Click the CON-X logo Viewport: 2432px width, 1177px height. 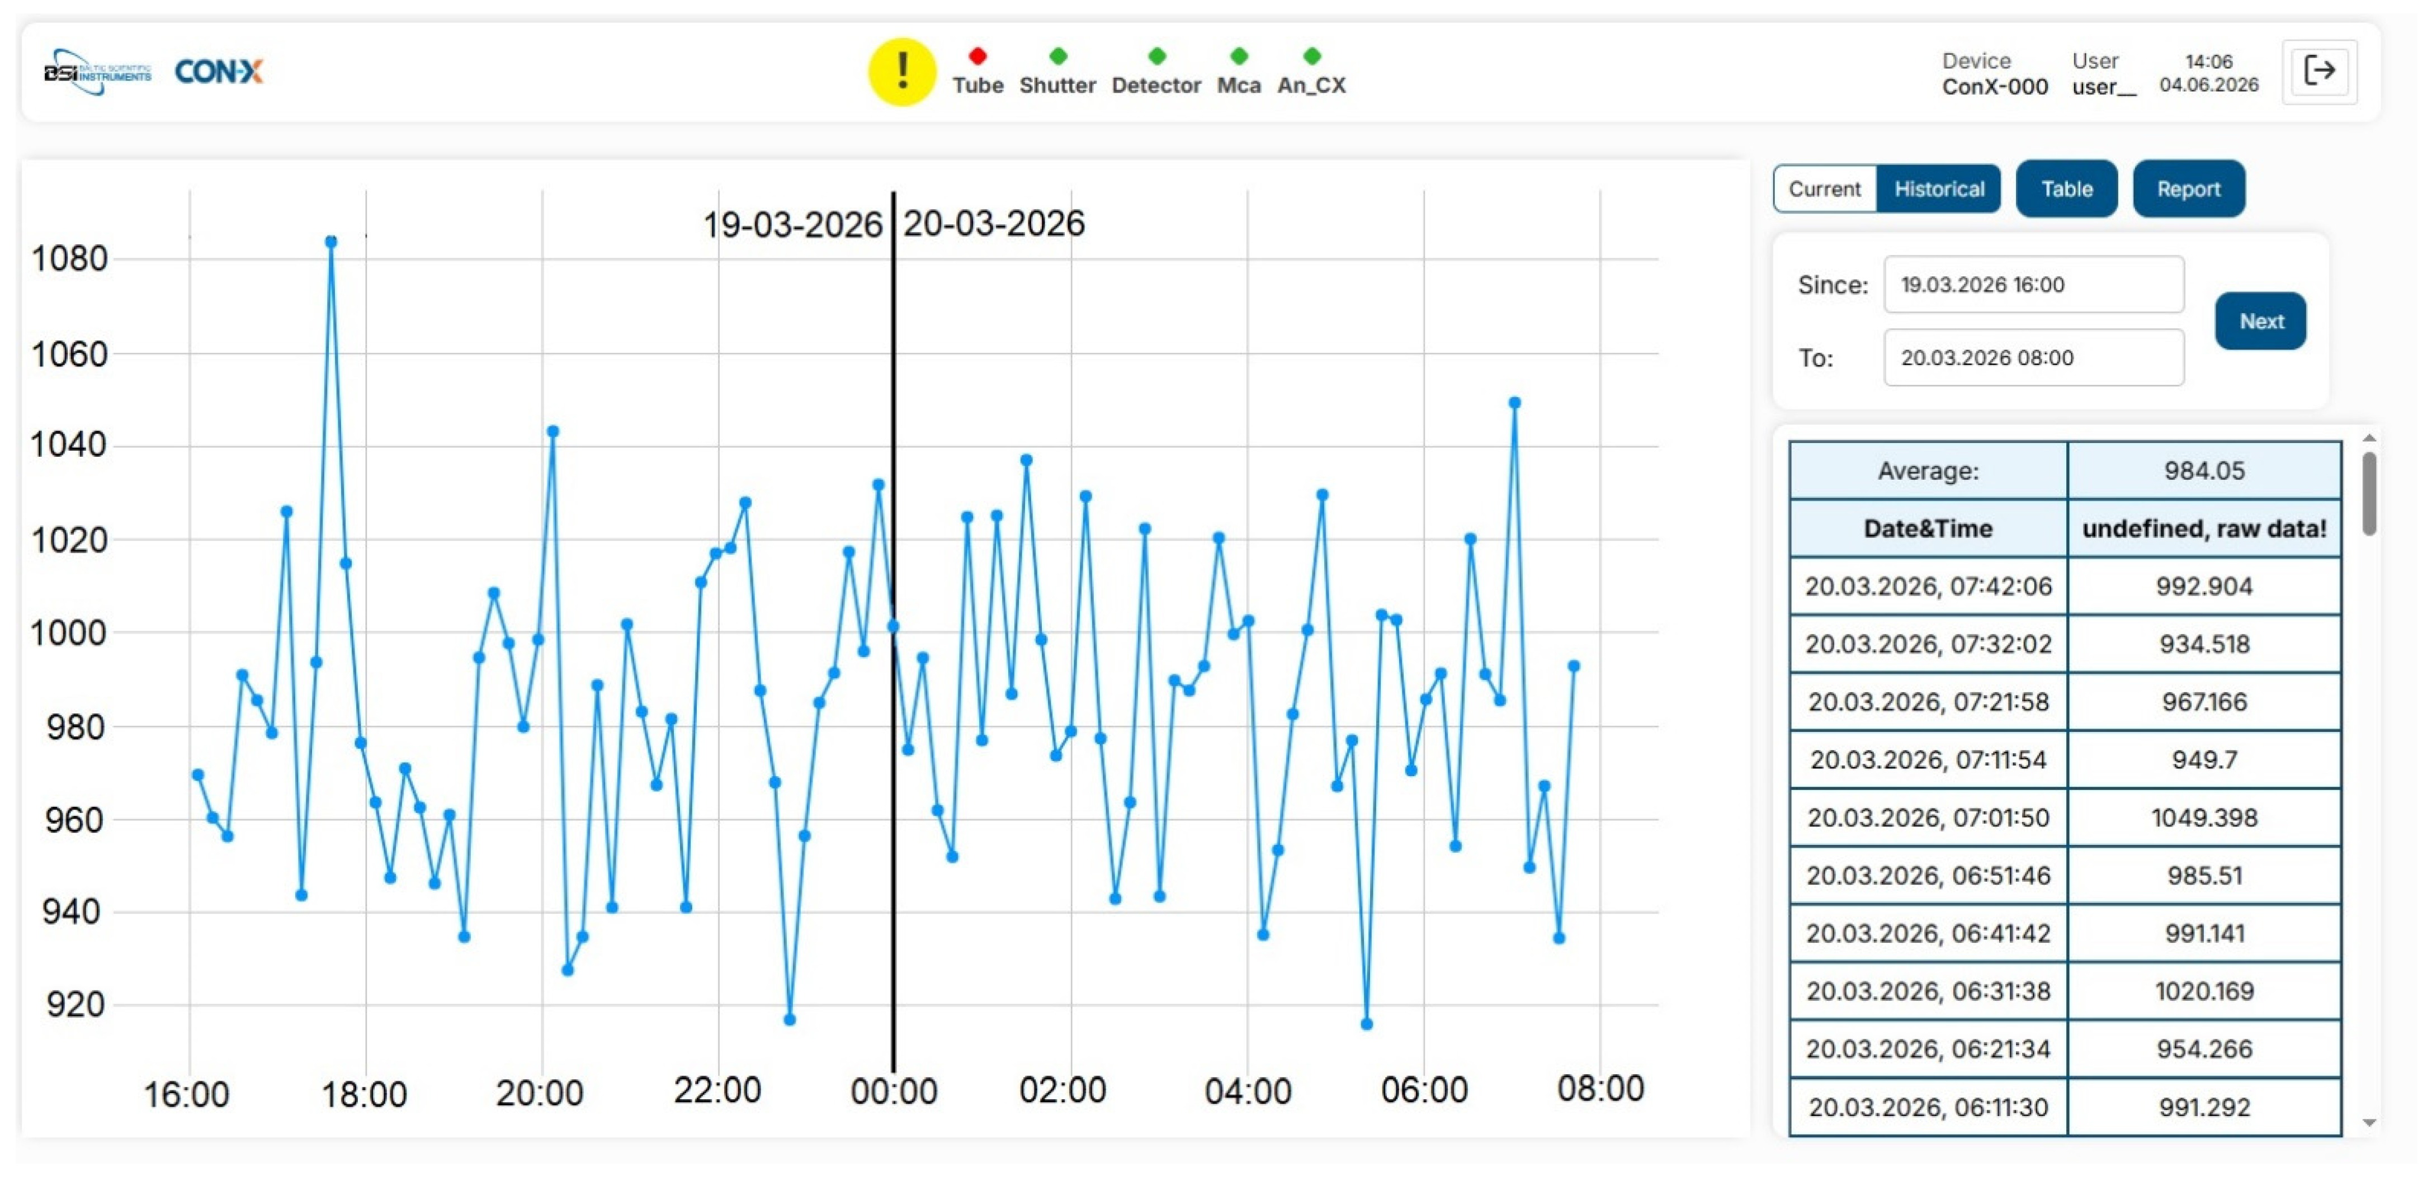pyautogui.click(x=219, y=72)
